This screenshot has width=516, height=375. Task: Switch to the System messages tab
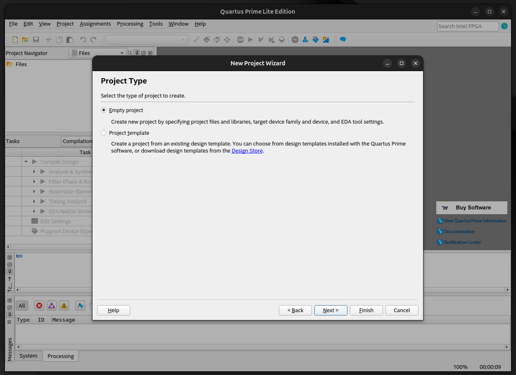(x=29, y=356)
